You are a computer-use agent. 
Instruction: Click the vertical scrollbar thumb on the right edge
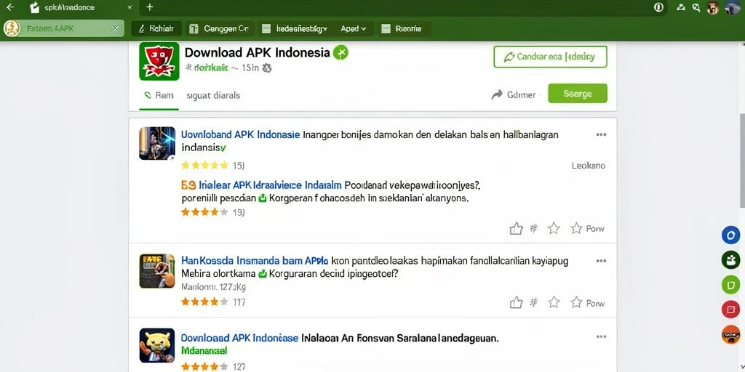742,160
